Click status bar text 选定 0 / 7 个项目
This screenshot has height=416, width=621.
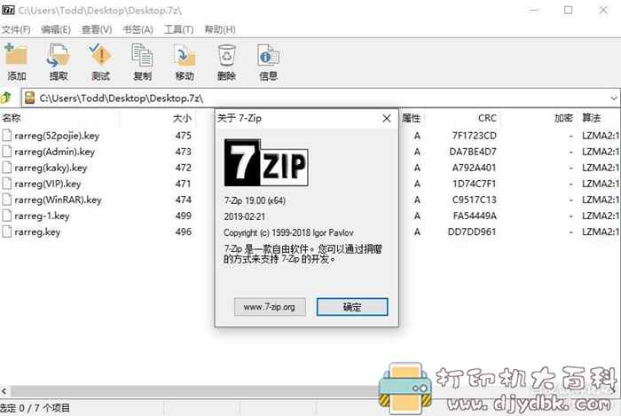point(35,407)
